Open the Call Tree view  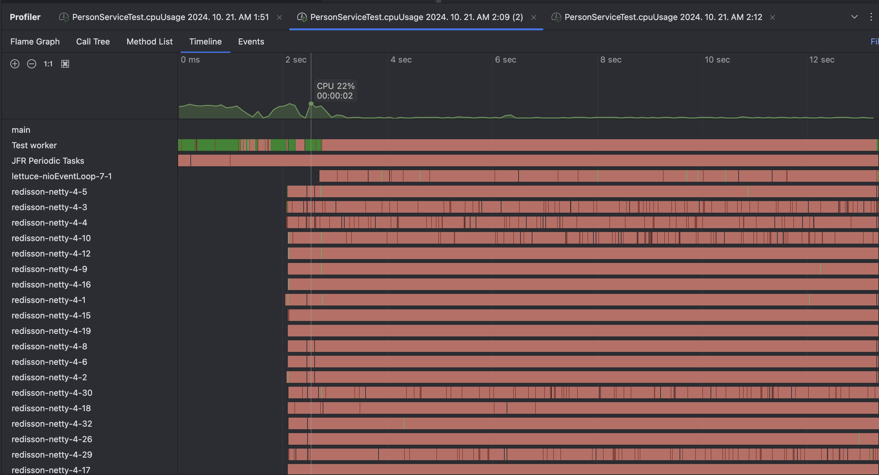pyautogui.click(x=93, y=42)
